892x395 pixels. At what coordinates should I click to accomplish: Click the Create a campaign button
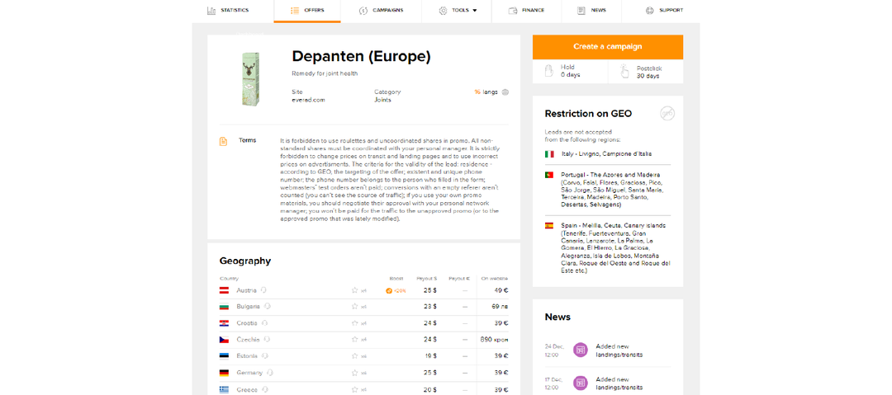pos(607,46)
